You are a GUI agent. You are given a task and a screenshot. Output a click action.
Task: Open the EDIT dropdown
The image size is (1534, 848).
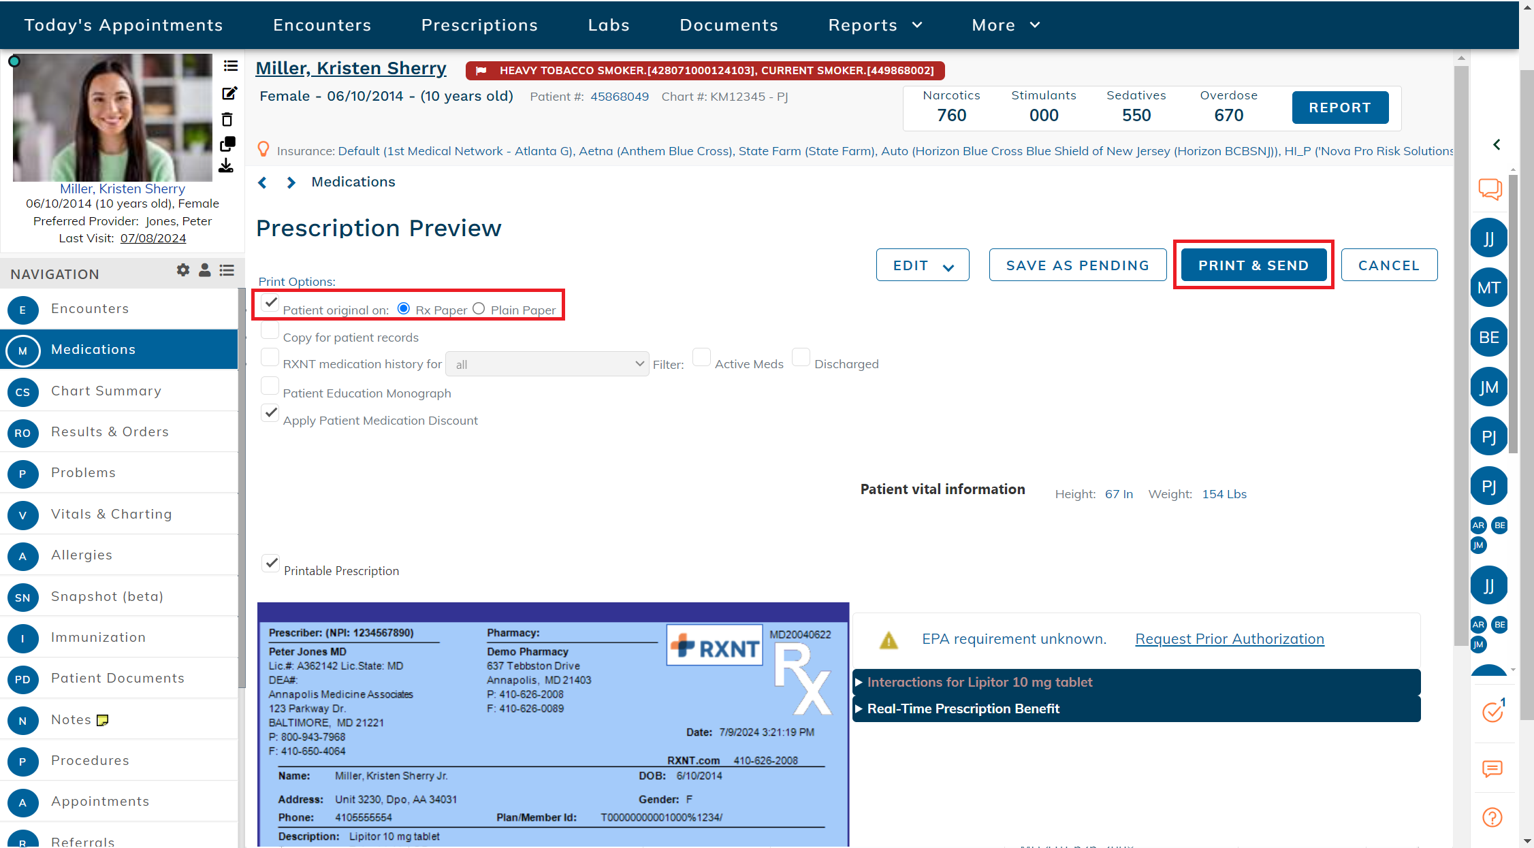pos(923,265)
